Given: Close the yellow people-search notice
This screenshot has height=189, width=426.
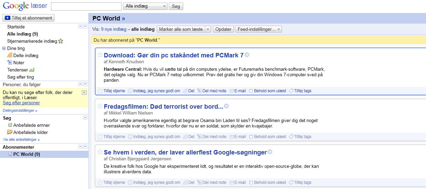Looking at the screenshot, I should (x=84, y=92).
